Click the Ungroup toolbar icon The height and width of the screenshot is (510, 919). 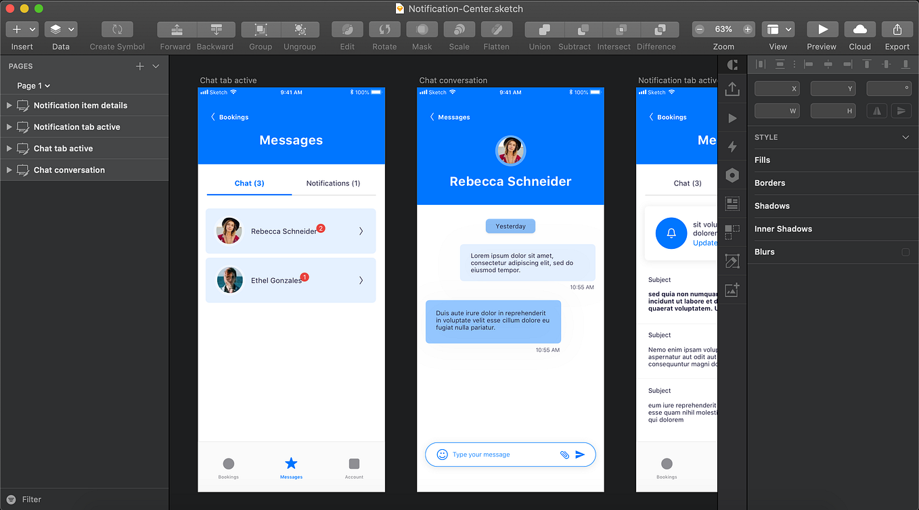300,29
